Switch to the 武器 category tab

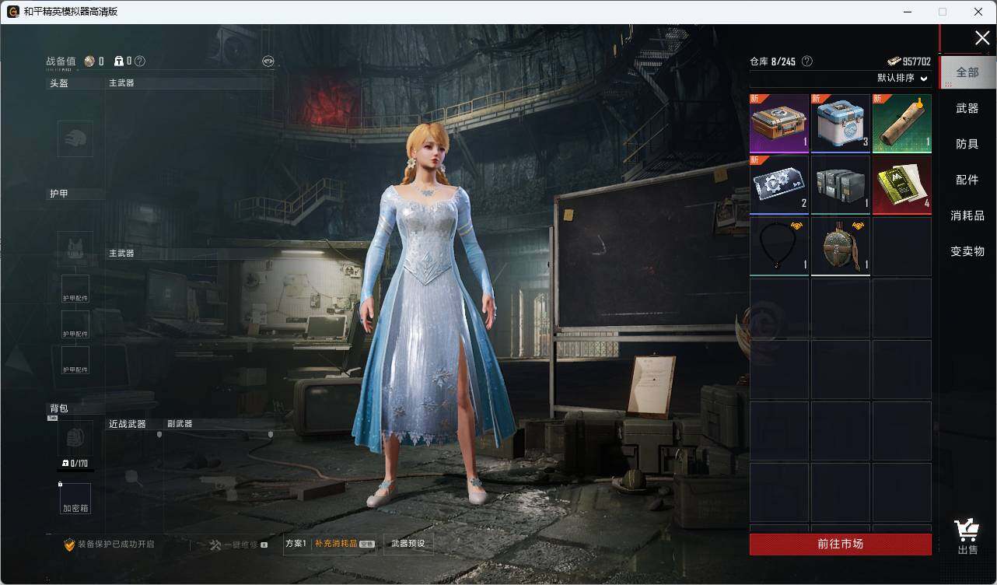(967, 108)
